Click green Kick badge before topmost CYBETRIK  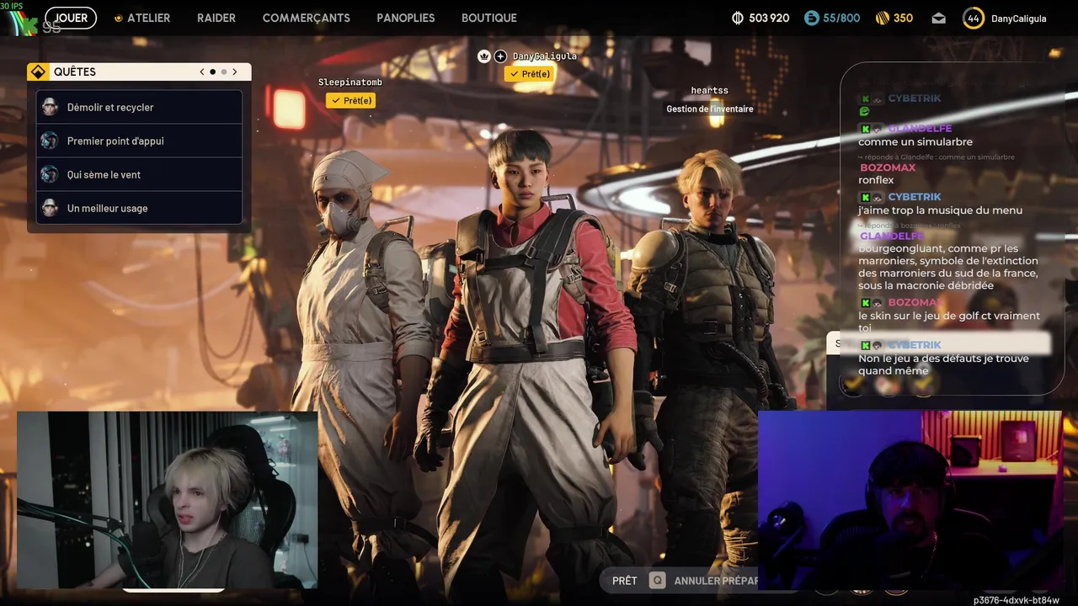[864, 98]
